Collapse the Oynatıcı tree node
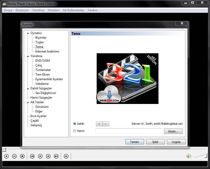 pyautogui.click(x=28, y=33)
